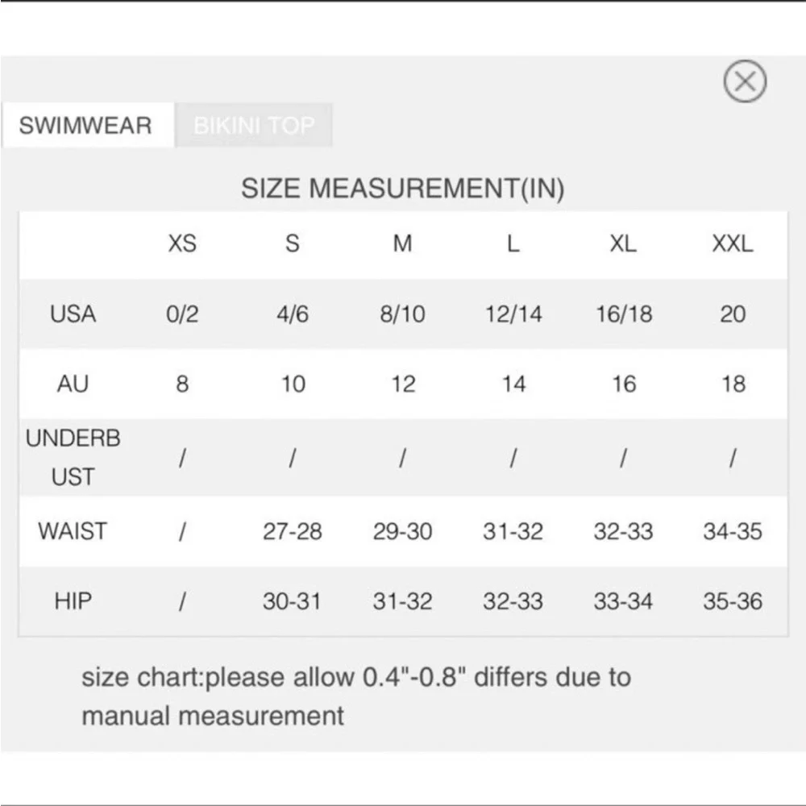
Task: Click the AU row label
Action: 73,384
